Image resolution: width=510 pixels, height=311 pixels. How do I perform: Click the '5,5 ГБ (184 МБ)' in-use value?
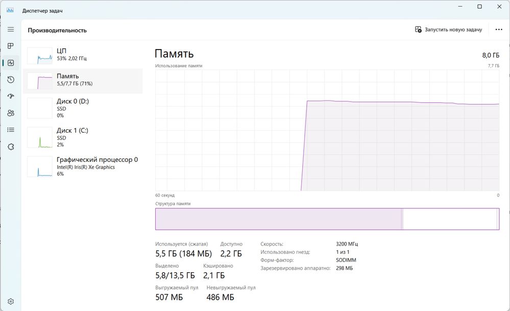point(183,254)
